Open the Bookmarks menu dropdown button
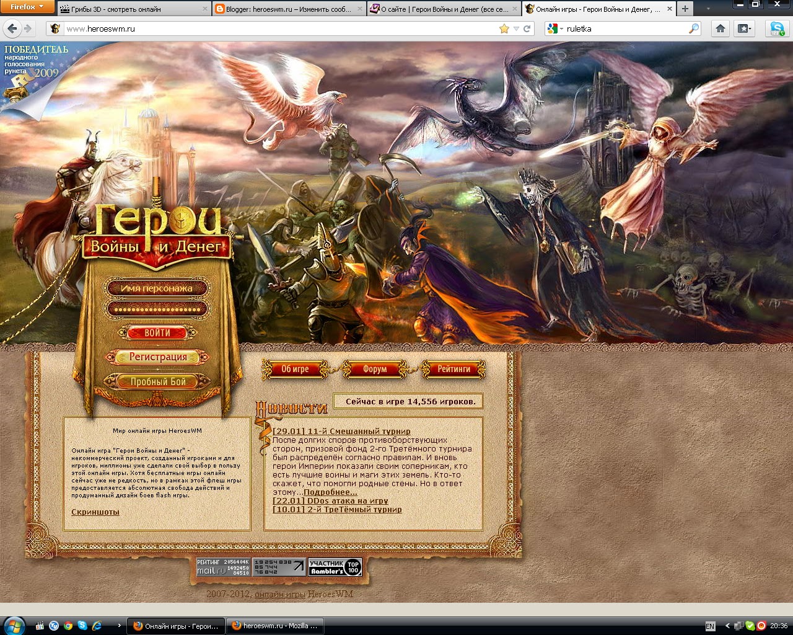The image size is (793, 635). coord(743,29)
